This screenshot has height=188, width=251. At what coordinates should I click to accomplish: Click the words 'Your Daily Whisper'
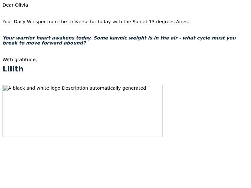[x=24, y=22]
